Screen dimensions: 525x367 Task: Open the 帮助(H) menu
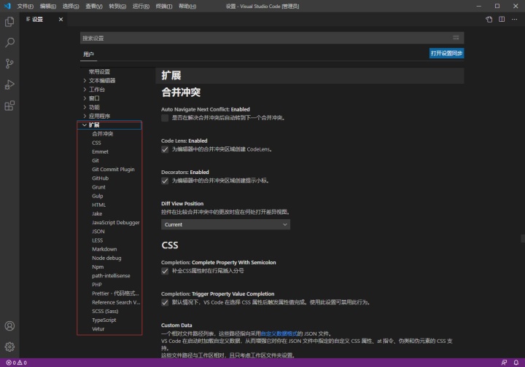click(x=187, y=6)
